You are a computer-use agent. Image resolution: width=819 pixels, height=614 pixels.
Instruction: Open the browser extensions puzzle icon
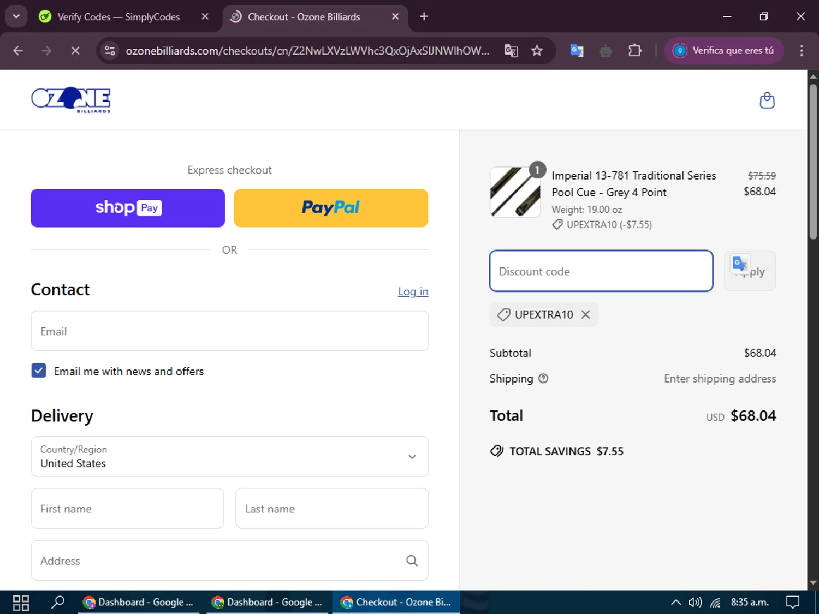click(x=634, y=51)
